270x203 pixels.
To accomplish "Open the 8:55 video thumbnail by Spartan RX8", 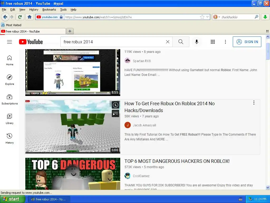I will pos(73,72).
